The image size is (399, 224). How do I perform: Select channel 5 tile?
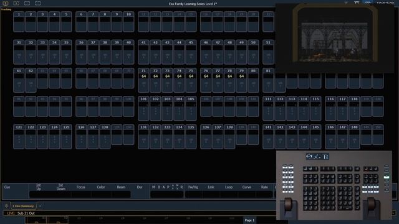(66, 22)
